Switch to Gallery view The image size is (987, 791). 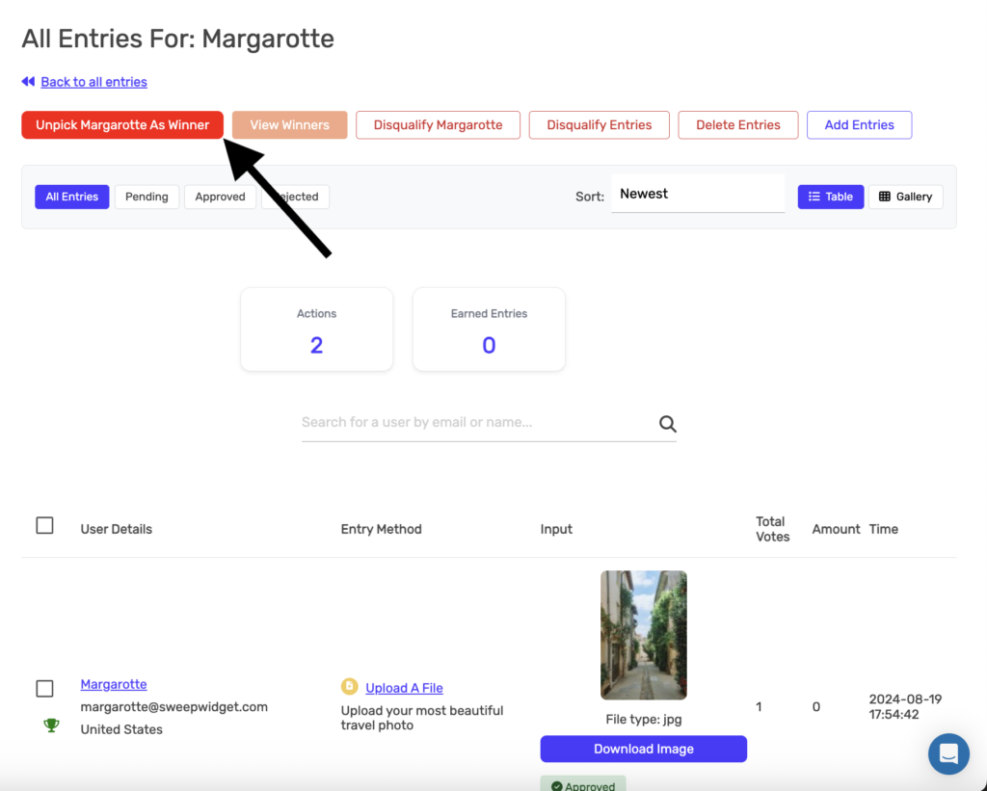905,197
